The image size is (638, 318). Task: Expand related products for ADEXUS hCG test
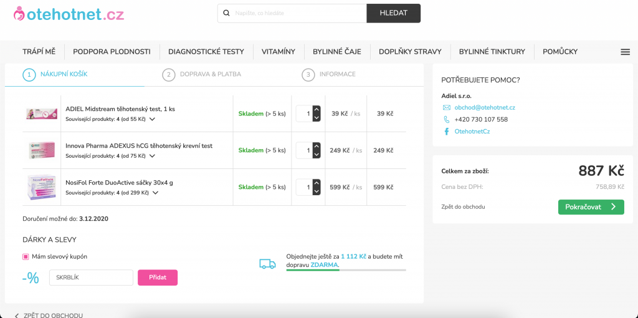click(x=152, y=156)
